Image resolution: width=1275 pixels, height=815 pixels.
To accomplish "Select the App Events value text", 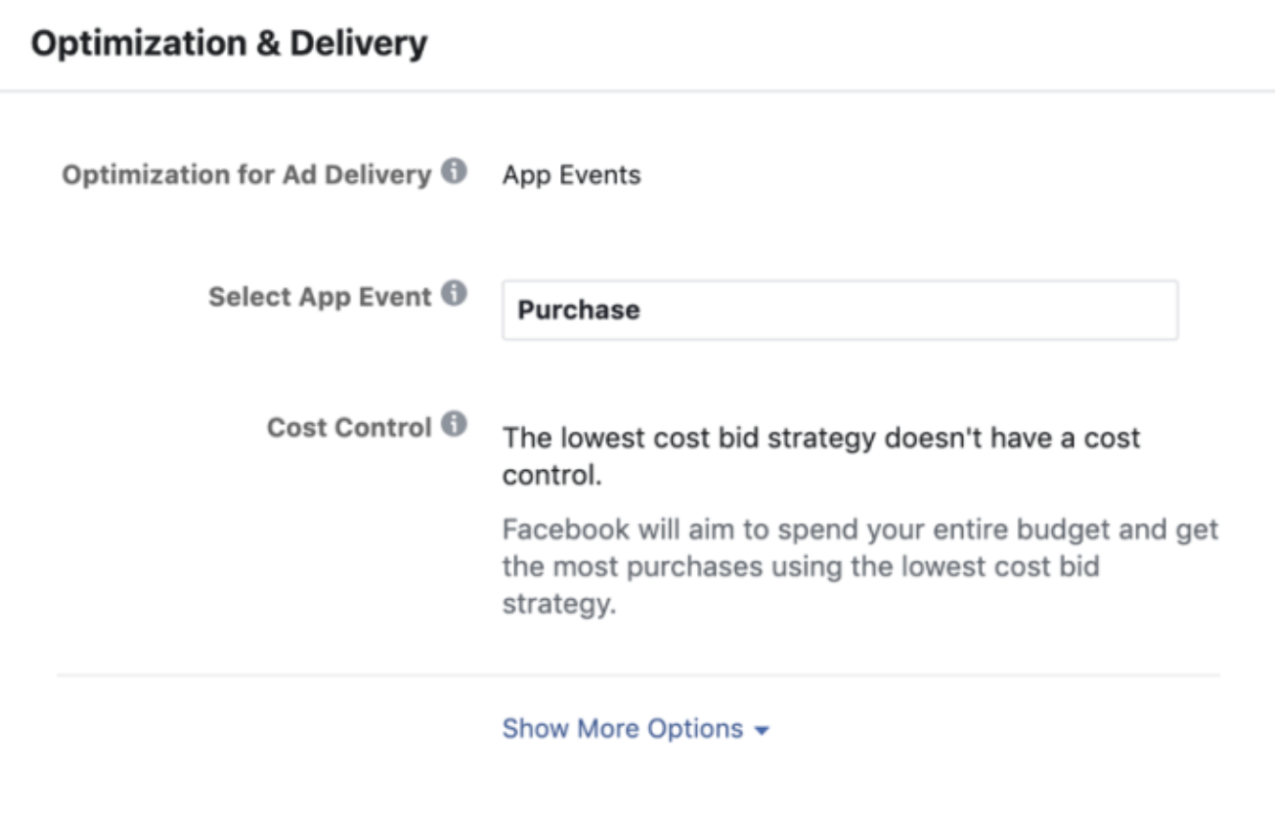I will (572, 176).
